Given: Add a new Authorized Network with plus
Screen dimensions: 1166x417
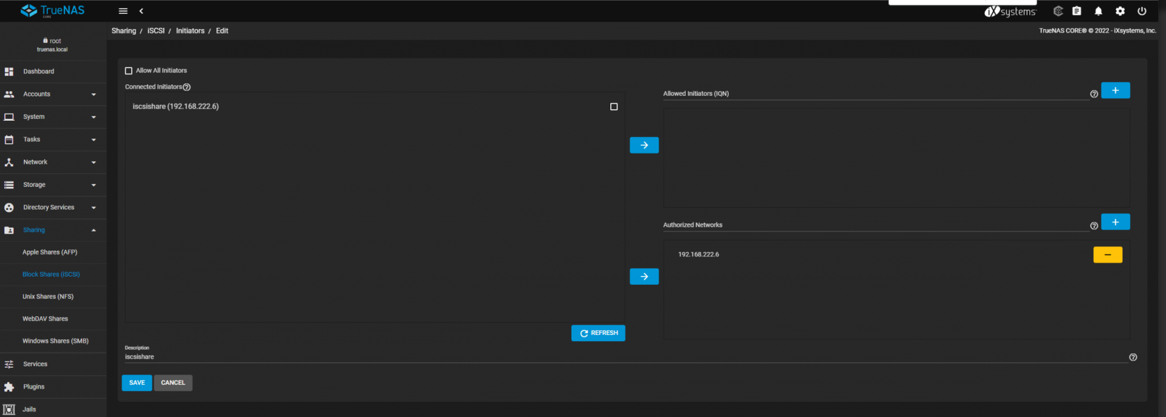Looking at the screenshot, I should tap(1115, 222).
